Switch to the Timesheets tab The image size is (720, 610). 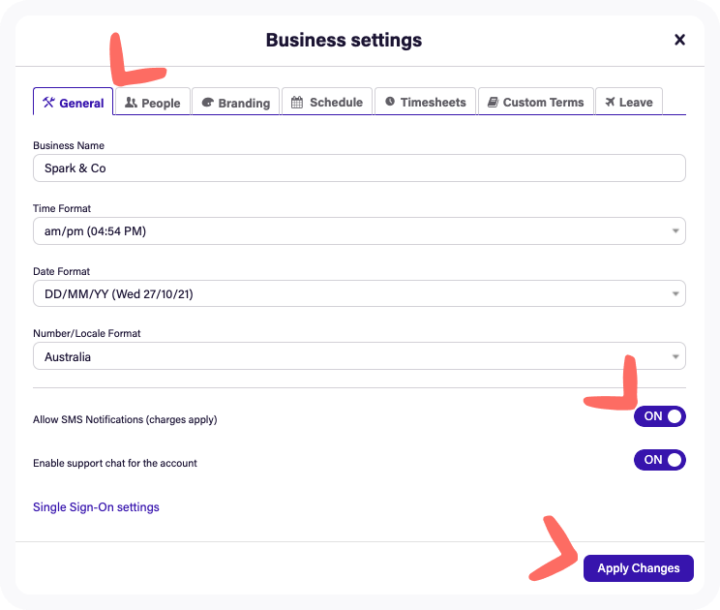425,102
